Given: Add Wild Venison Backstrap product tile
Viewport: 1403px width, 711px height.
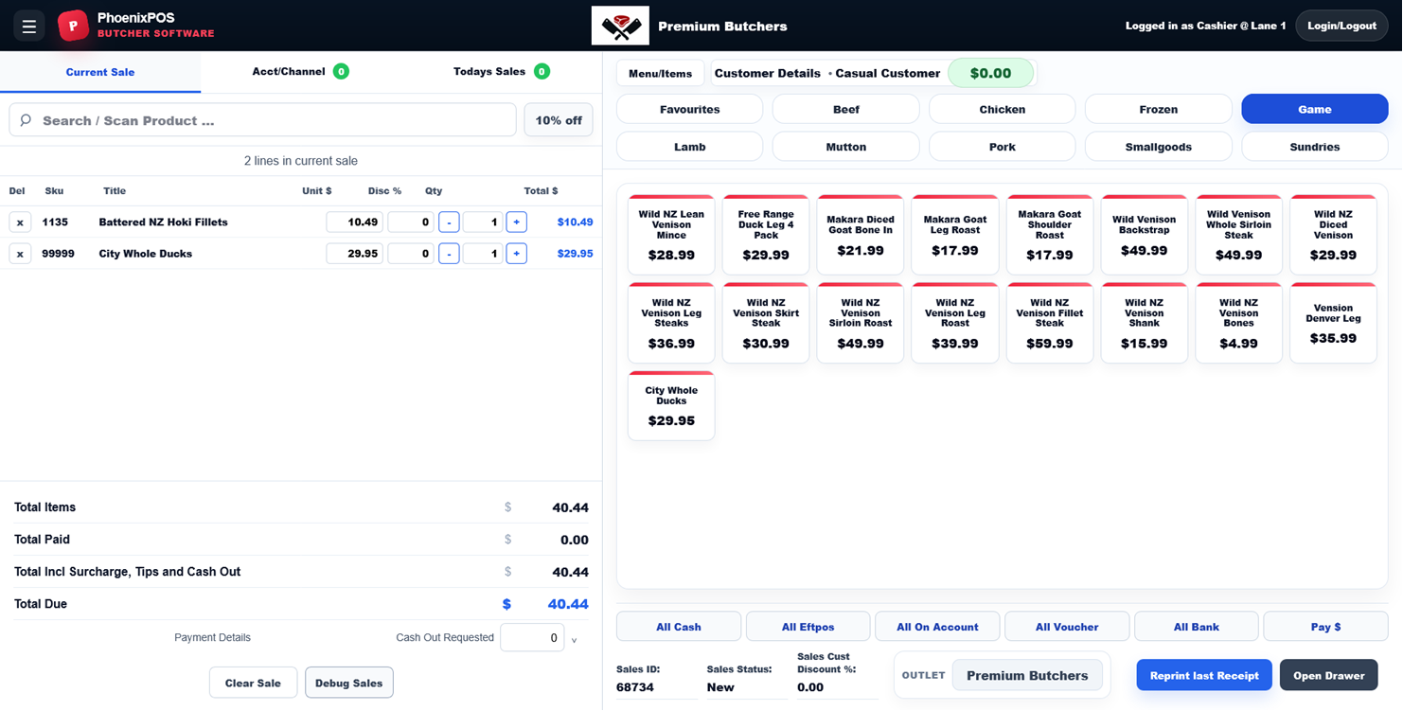Looking at the screenshot, I should click(1144, 235).
